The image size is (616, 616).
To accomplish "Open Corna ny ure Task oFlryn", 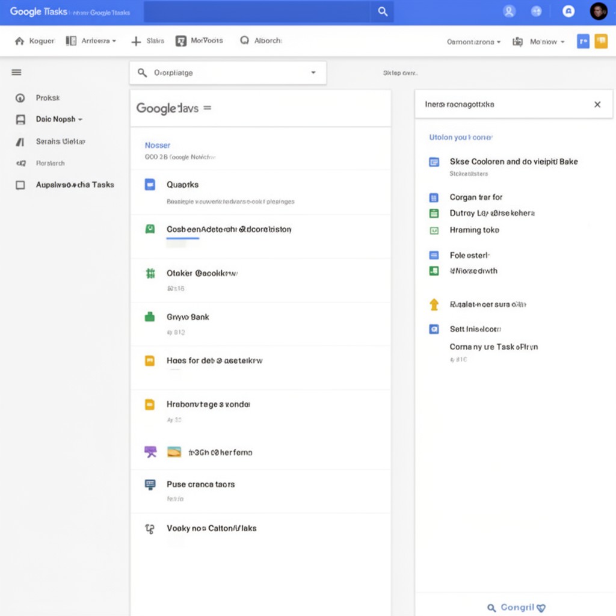I will coord(494,347).
